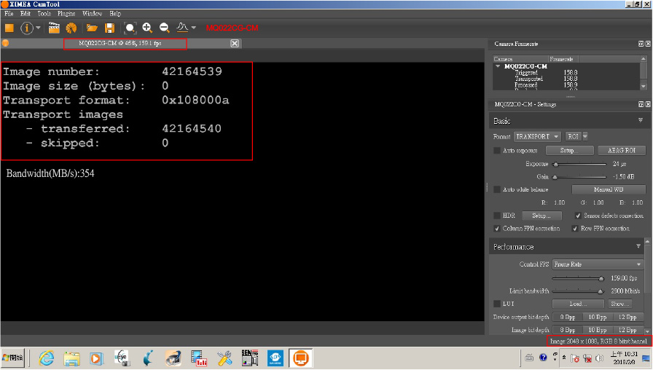
Task: Open the camera info icon
Action: pyautogui.click(x=27, y=28)
